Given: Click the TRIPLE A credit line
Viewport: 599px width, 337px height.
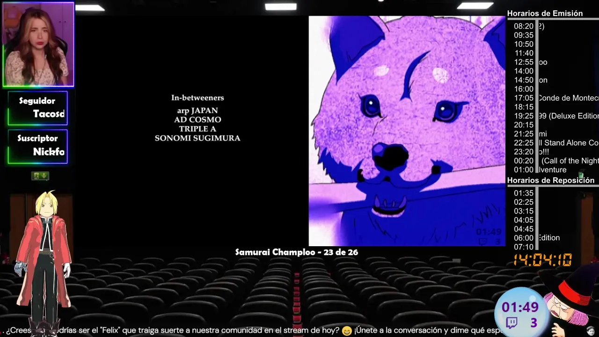Looking at the screenshot, I should point(197,129).
